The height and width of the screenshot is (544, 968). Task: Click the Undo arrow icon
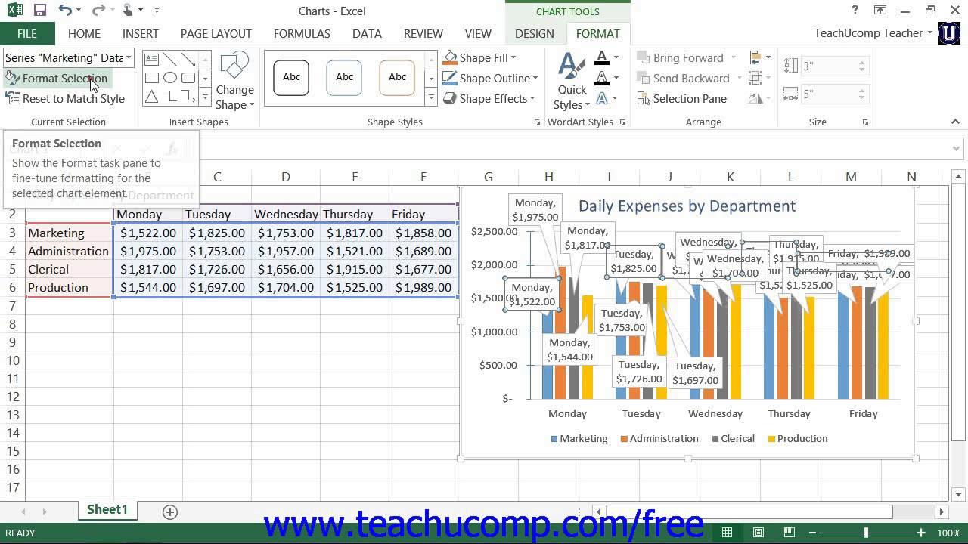click(65, 11)
